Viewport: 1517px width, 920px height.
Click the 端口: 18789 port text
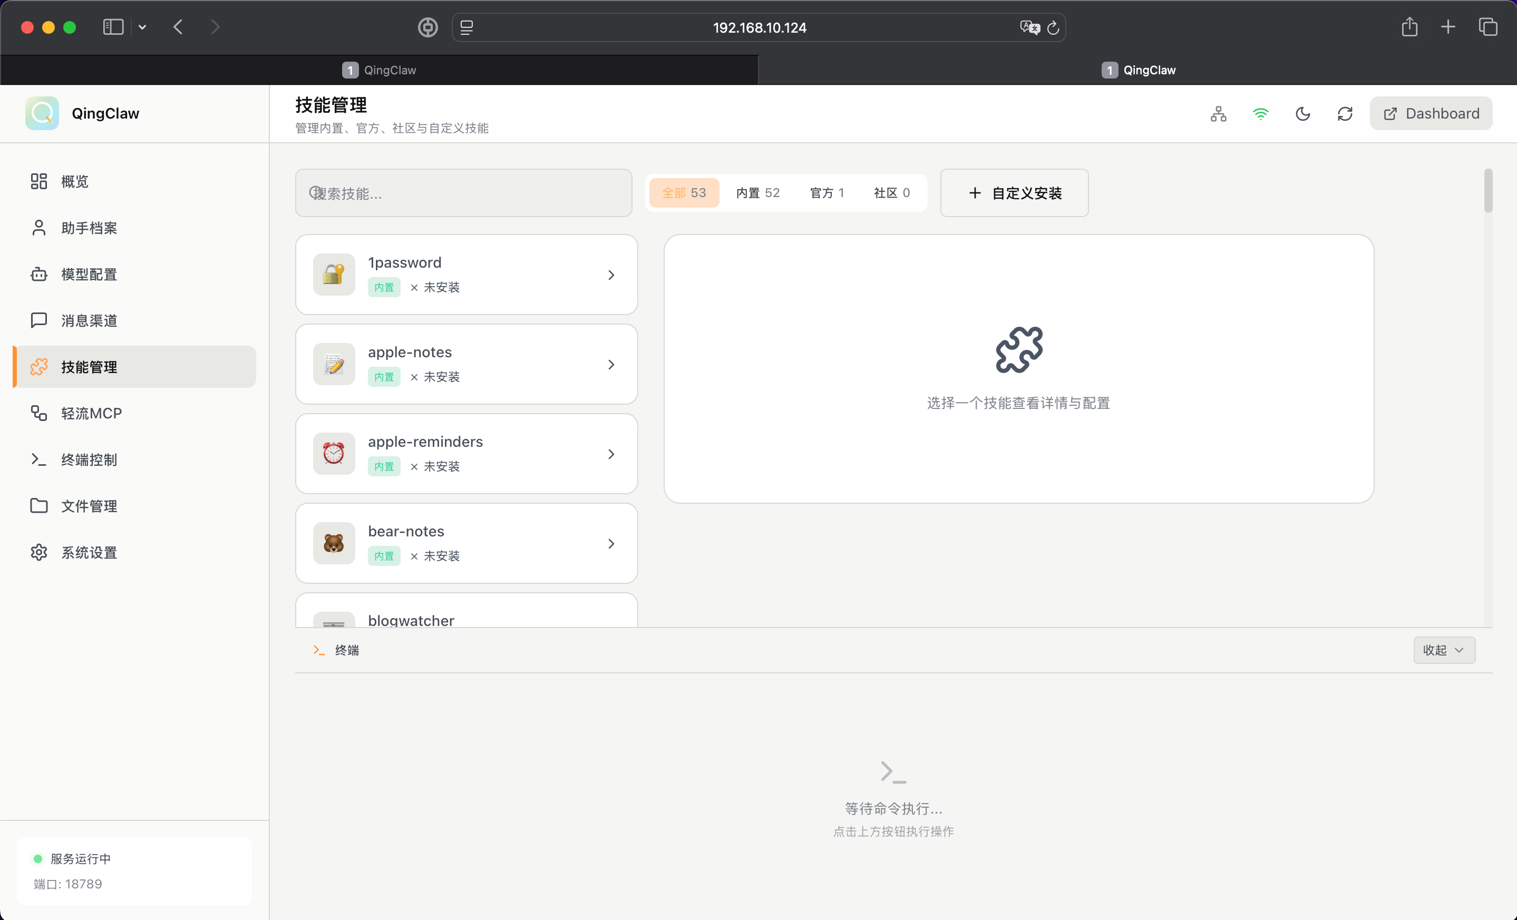pyautogui.click(x=67, y=884)
